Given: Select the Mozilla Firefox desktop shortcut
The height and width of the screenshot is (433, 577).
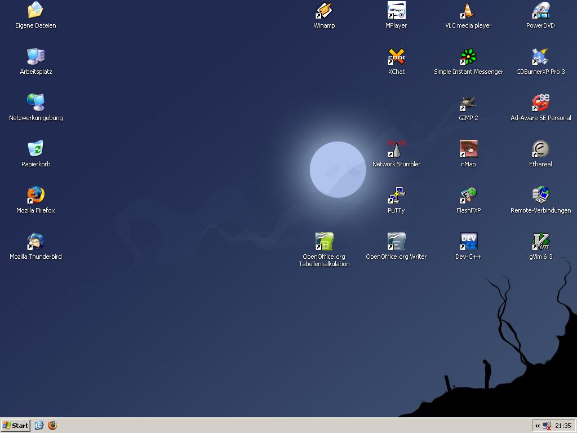Looking at the screenshot, I should (35, 195).
